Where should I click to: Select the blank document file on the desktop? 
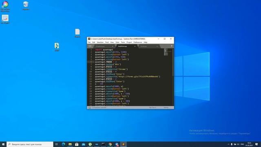[77, 33]
